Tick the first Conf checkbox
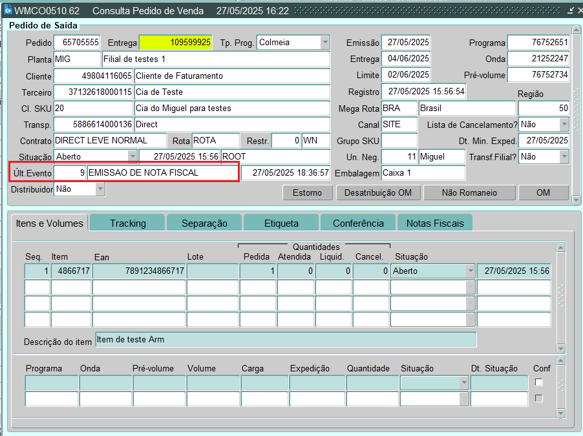Screen dimensions: 583x436 coord(538,382)
